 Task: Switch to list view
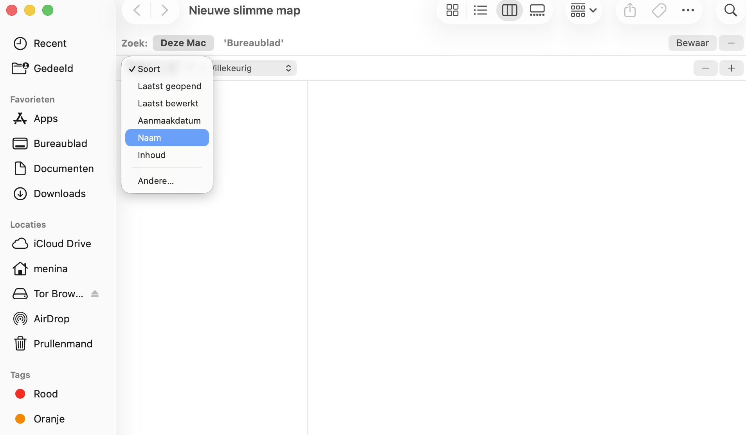click(481, 10)
